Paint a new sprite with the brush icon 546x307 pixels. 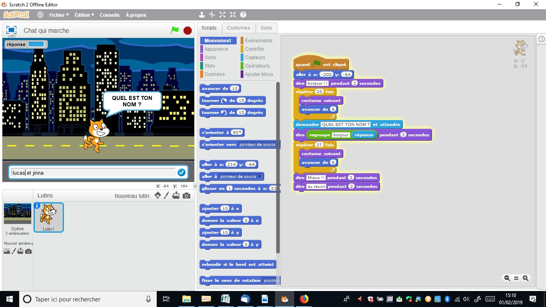pos(167,195)
